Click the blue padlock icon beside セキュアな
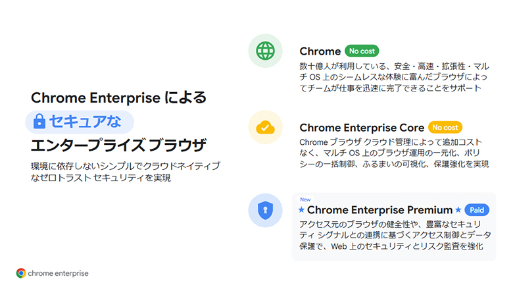 click(x=39, y=122)
